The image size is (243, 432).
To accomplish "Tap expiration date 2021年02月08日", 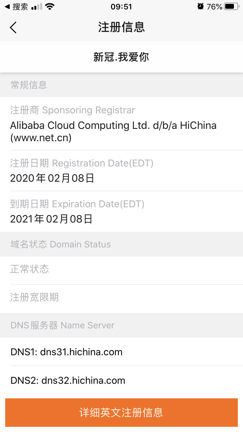I will [52, 219].
